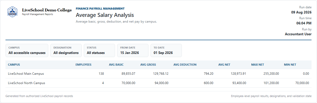Image resolution: width=317 pixels, height=103 pixels.
Task: Click avg deduction value 794.20
Action: click(x=209, y=74)
